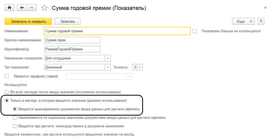
Task: Click into the 'Идентификатор' text field
Action: 72,49
